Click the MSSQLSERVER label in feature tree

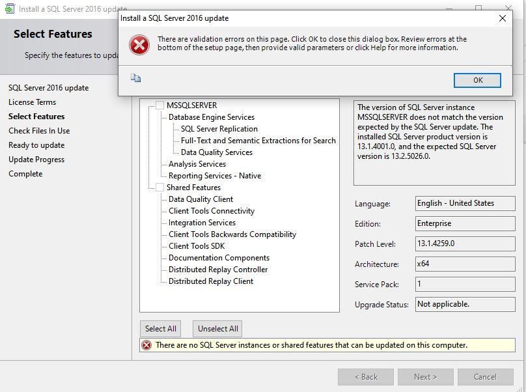191,105
